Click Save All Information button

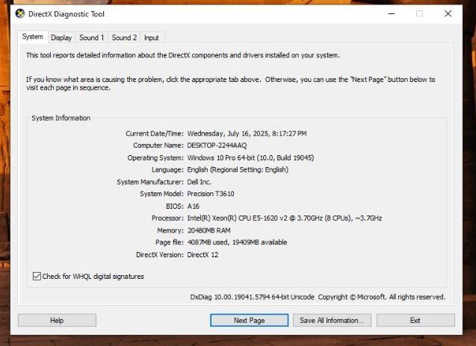[x=332, y=320]
